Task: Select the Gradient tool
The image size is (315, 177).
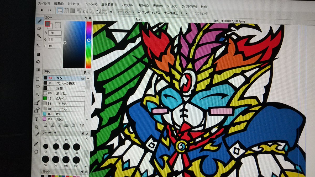Action: 38,70
